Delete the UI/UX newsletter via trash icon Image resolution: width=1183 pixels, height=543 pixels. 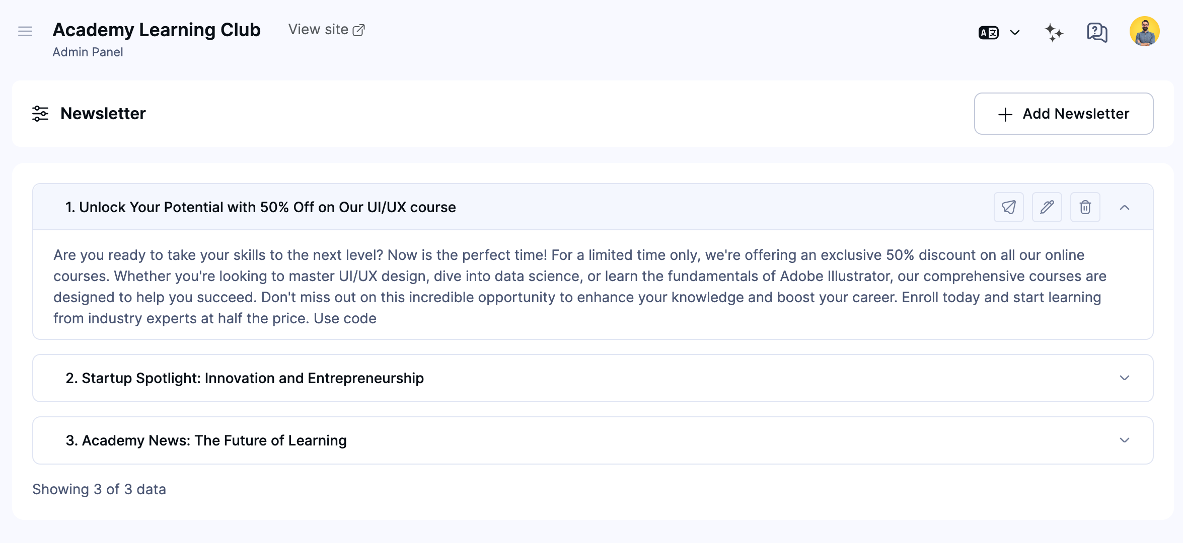pyautogui.click(x=1085, y=207)
